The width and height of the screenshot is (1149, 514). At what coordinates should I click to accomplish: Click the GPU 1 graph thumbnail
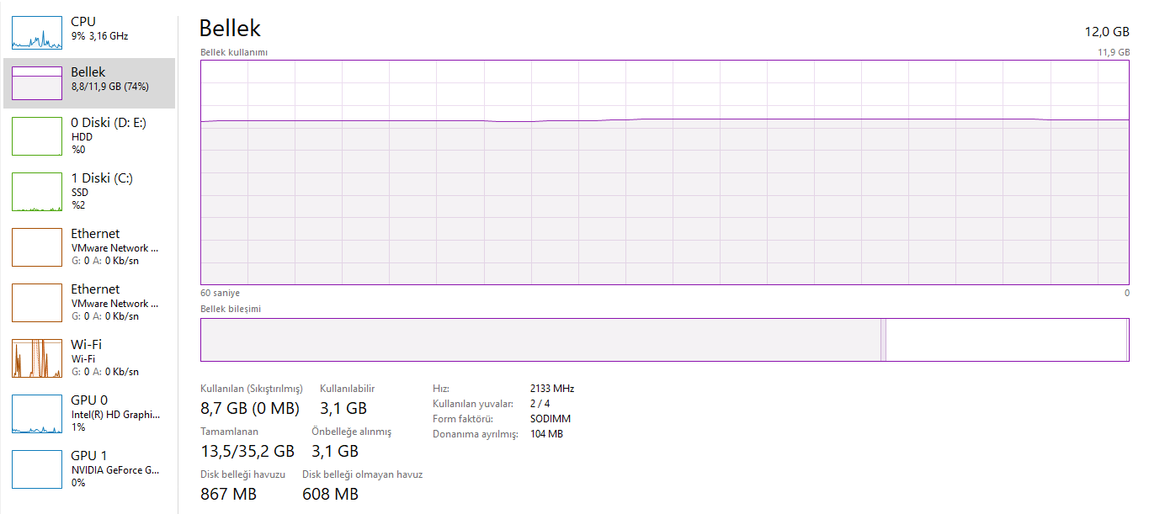37,469
